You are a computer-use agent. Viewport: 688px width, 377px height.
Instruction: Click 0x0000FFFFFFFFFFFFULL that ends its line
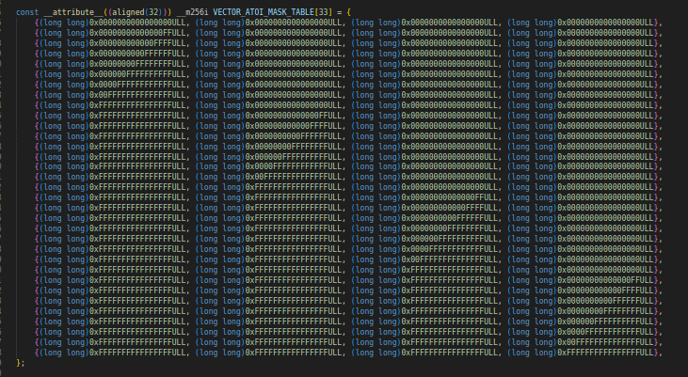point(605,332)
